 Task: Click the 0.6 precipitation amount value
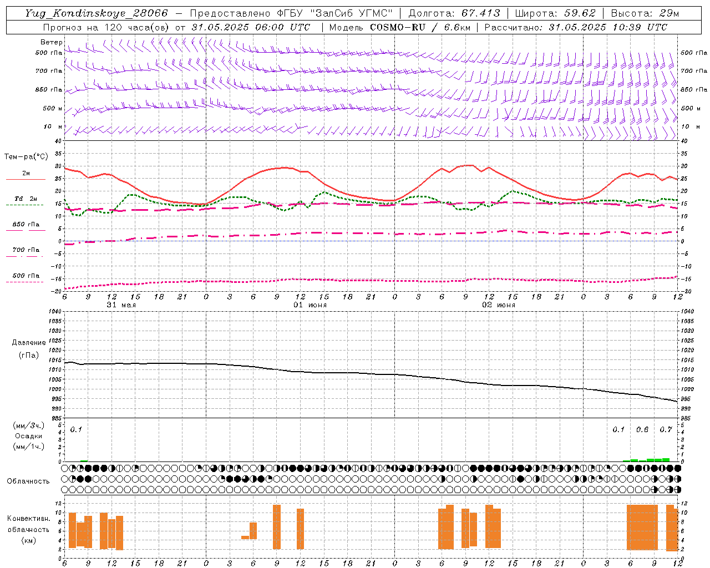(x=642, y=429)
